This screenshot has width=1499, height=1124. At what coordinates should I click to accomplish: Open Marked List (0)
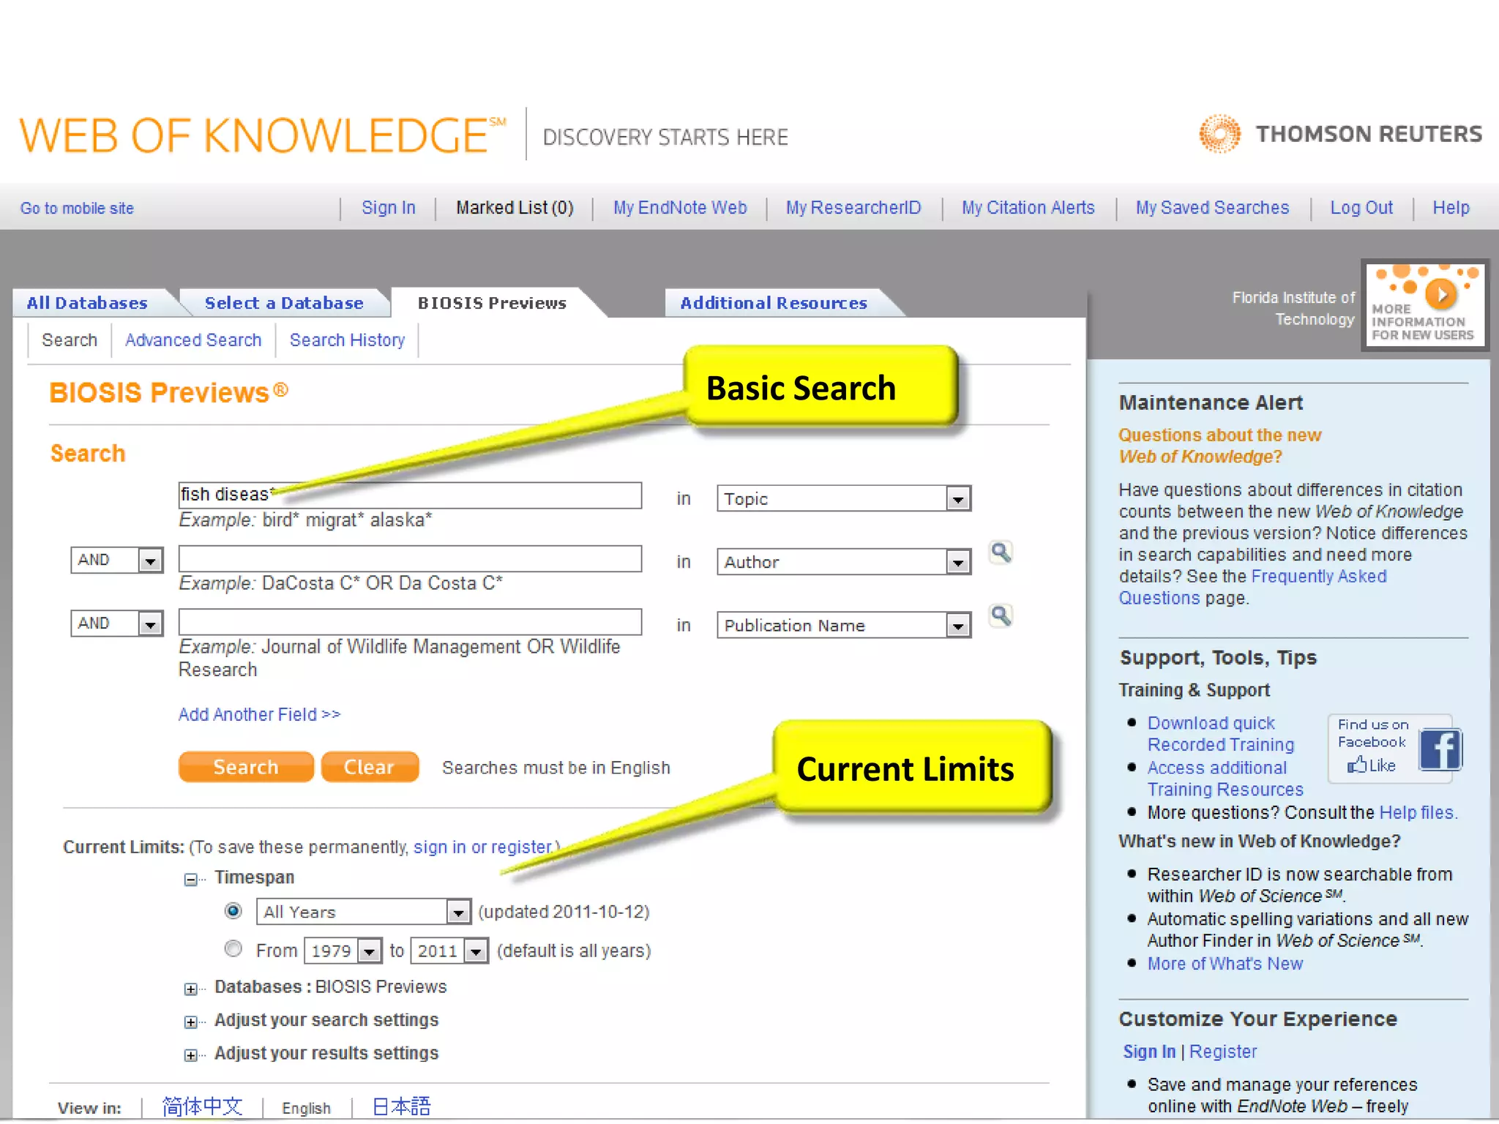coord(515,208)
